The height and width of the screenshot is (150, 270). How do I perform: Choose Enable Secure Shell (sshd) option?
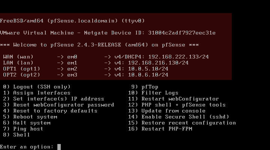pyautogui.click(x=178, y=117)
